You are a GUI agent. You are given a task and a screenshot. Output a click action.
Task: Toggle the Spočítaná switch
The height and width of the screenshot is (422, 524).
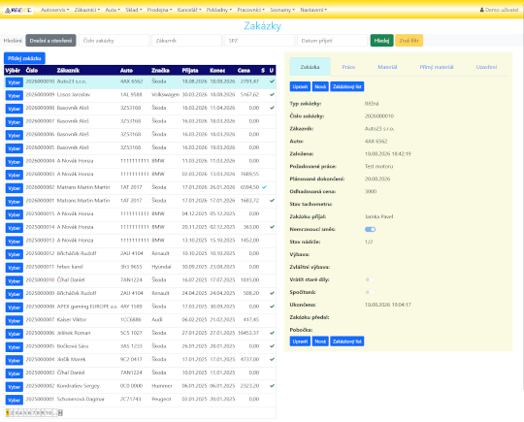click(x=371, y=292)
